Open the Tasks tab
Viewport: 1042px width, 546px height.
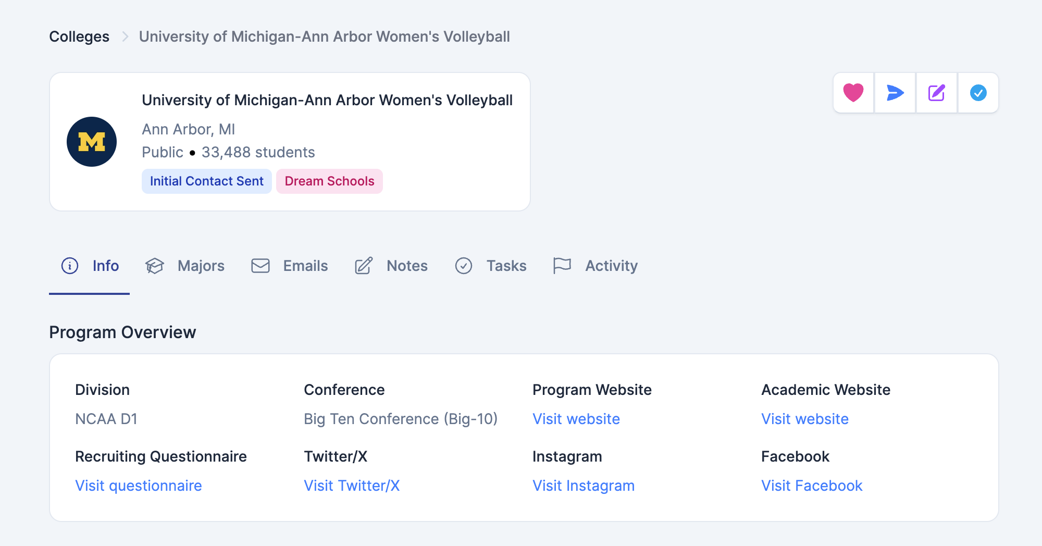tap(491, 266)
